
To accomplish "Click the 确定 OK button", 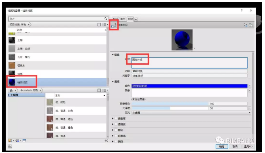I will click(x=222, y=147).
